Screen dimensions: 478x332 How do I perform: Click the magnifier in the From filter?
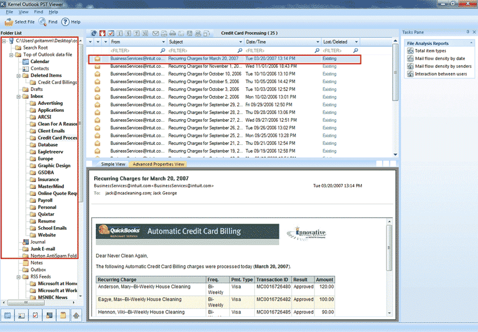163,51
